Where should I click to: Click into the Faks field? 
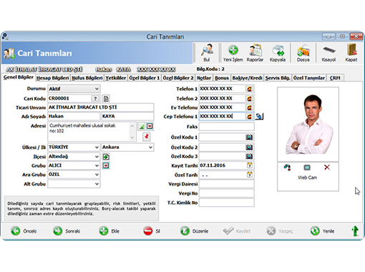tap(227, 127)
